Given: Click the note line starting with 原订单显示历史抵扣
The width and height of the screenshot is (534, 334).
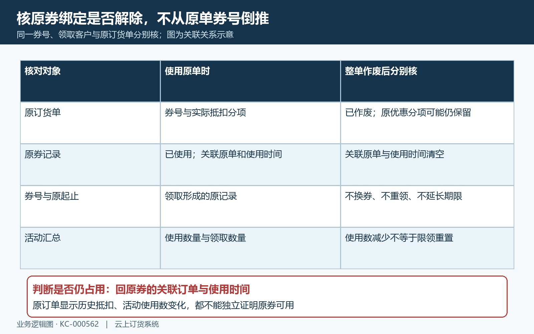Looking at the screenshot, I should pyautogui.click(x=163, y=305).
